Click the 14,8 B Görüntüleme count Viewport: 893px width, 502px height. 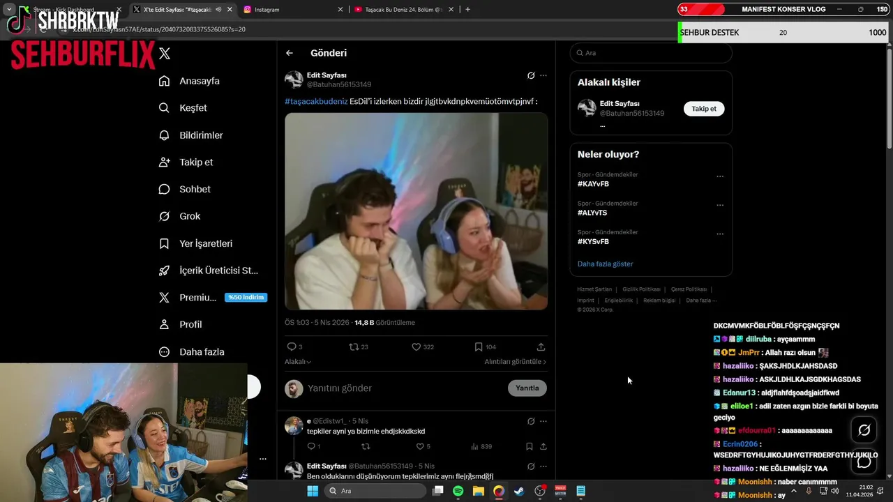point(384,323)
